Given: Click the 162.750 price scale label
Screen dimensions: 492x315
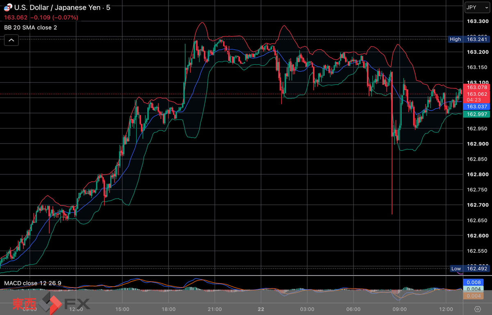Looking at the screenshot, I should (477, 190).
